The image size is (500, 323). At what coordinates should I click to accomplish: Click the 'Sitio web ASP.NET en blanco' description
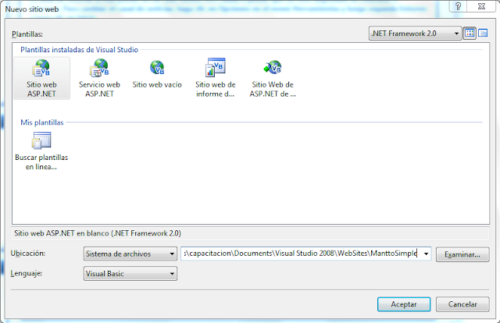(x=98, y=233)
